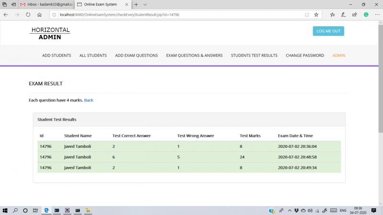
Task: Open the Windows Start menu
Action: pyautogui.click(x=5, y=211)
